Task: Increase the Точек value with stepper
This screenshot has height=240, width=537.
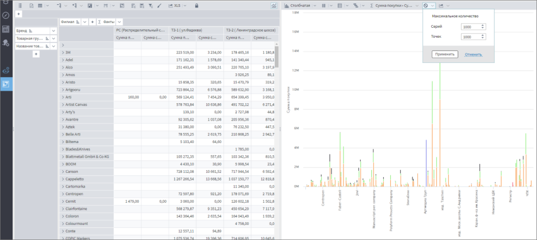Action: coord(483,35)
